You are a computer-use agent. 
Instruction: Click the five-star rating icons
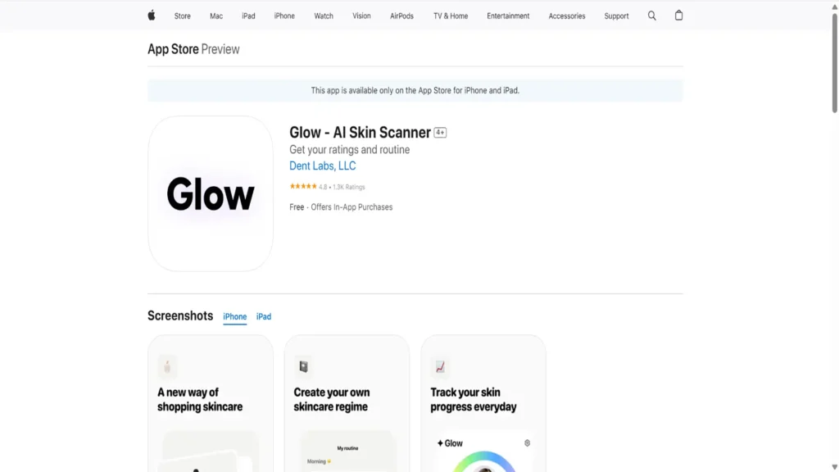tap(303, 186)
